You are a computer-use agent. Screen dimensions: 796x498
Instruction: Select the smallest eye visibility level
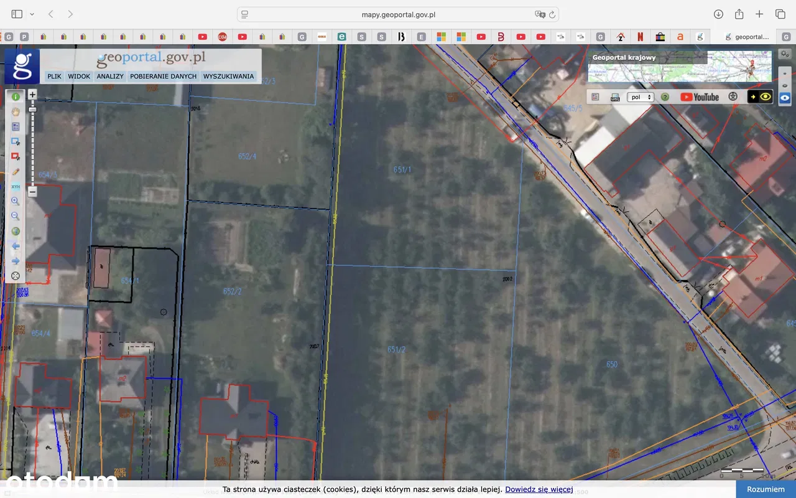tap(785, 73)
